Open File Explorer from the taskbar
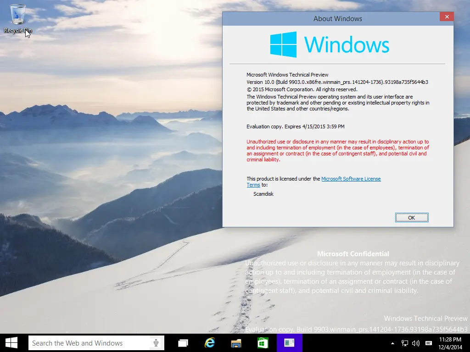Image resolution: width=470 pixels, height=352 pixels. coord(236,343)
